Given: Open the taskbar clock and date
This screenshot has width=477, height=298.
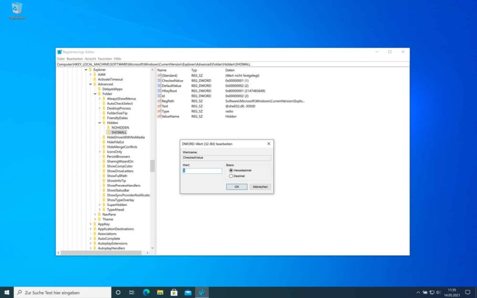Looking at the screenshot, I should [452, 293].
